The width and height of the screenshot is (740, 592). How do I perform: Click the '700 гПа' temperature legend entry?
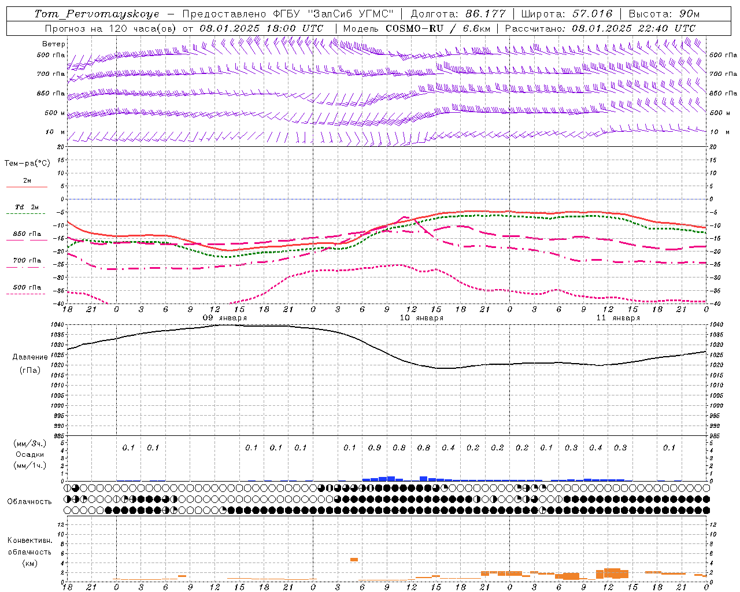click(27, 261)
